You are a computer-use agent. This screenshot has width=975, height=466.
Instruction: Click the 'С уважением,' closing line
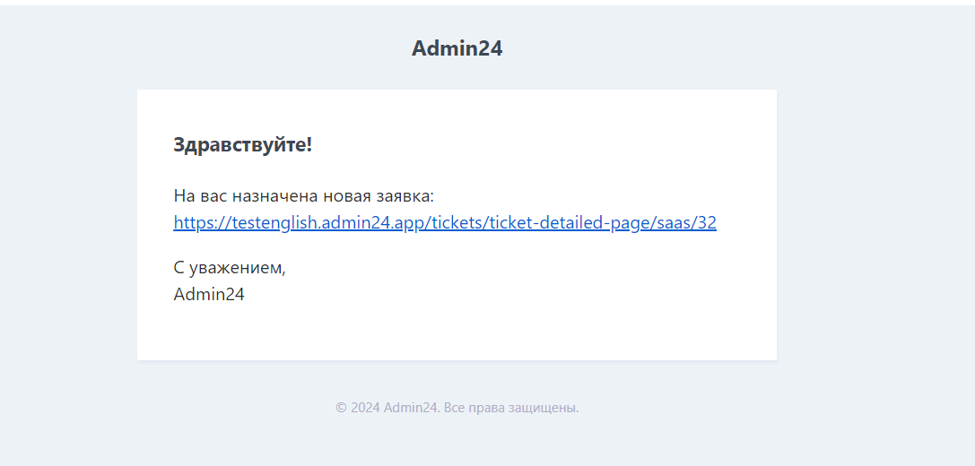point(230,268)
